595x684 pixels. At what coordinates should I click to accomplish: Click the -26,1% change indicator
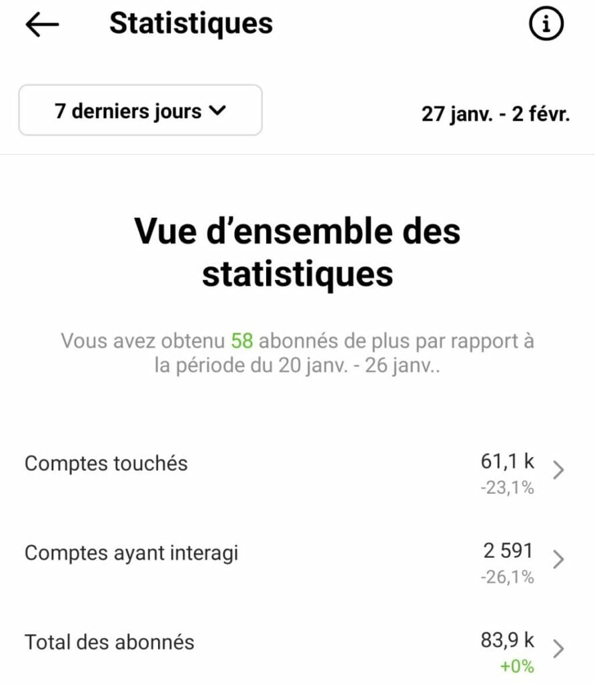pos(507,578)
